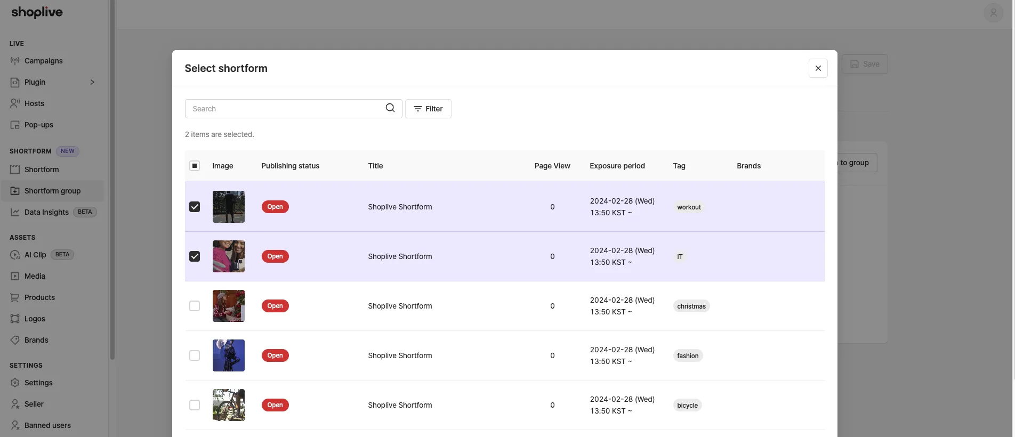Open Banned users icon
This screenshot has width=1015, height=437.
point(15,425)
